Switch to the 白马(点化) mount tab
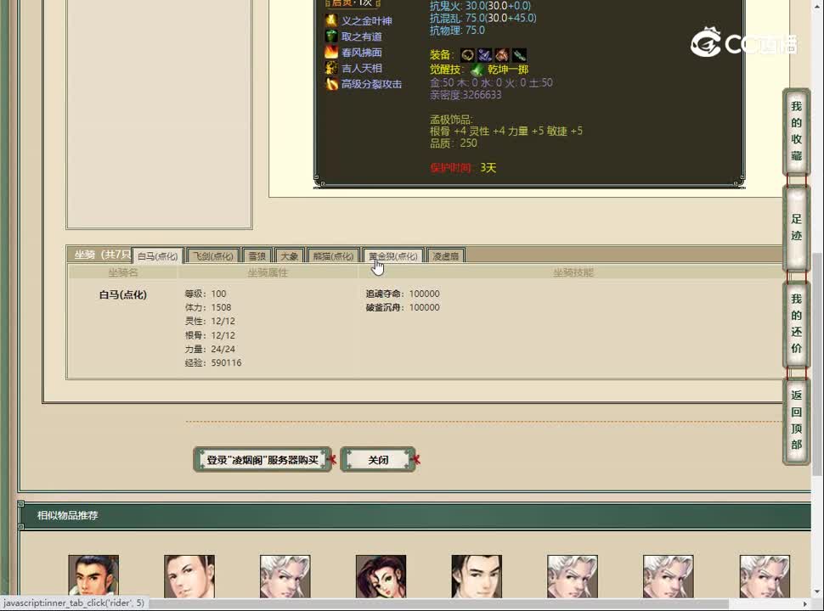 158,256
